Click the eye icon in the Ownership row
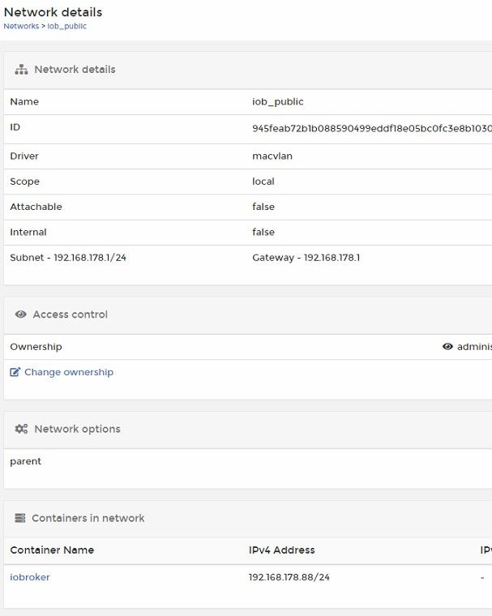The width and height of the screenshot is (492, 616). pos(447,347)
